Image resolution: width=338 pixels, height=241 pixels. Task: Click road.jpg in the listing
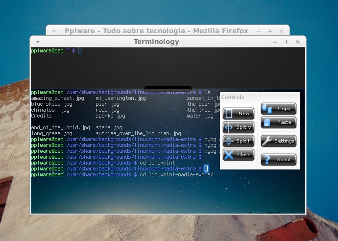[107, 110]
